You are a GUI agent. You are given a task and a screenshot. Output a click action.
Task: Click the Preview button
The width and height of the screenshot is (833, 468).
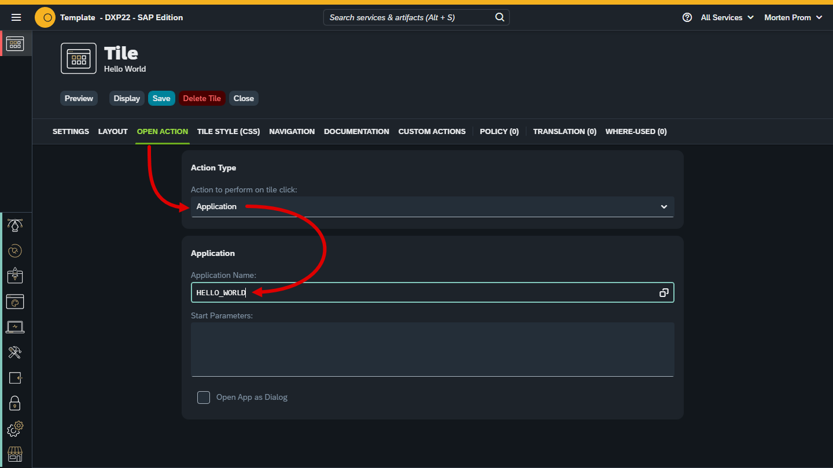click(79, 98)
